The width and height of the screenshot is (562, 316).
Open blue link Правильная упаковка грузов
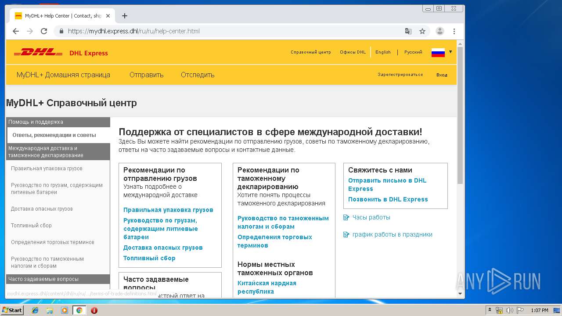point(168,210)
